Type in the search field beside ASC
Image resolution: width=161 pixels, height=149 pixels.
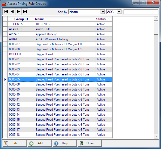(141, 12)
